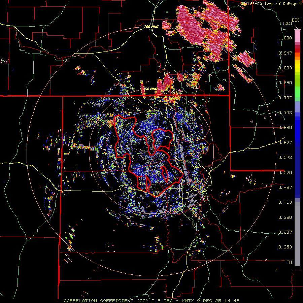Select the 0.413 legend value
The width and height of the screenshot is (303, 303).
[285, 202]
